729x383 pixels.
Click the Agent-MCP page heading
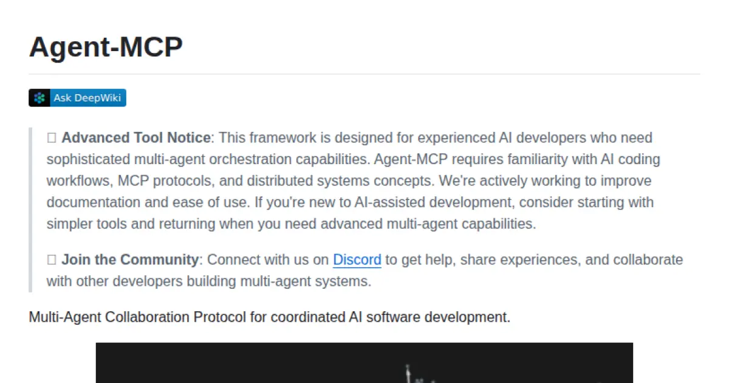tap(106, 47)
